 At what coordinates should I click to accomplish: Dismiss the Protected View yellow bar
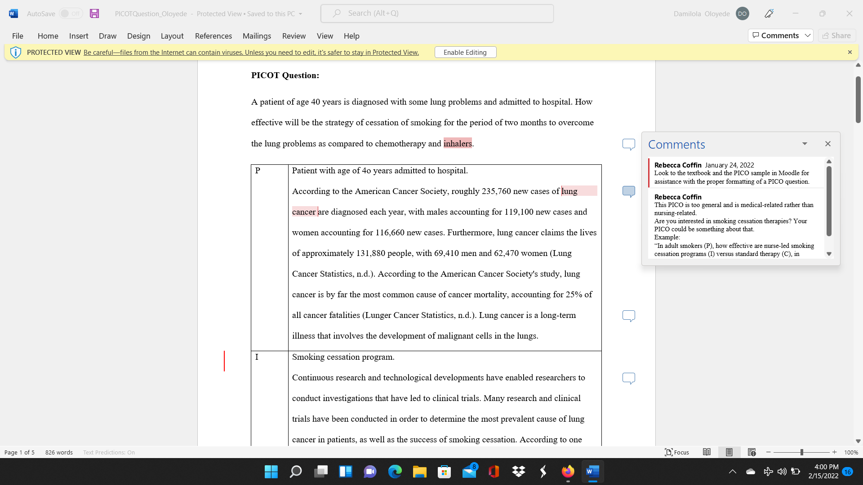(x=850, y=52)
